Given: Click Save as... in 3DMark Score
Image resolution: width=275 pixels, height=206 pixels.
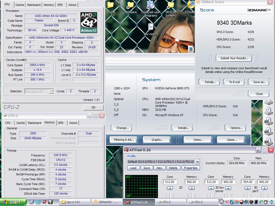Looking at the screenshot, I should (259, 82).
